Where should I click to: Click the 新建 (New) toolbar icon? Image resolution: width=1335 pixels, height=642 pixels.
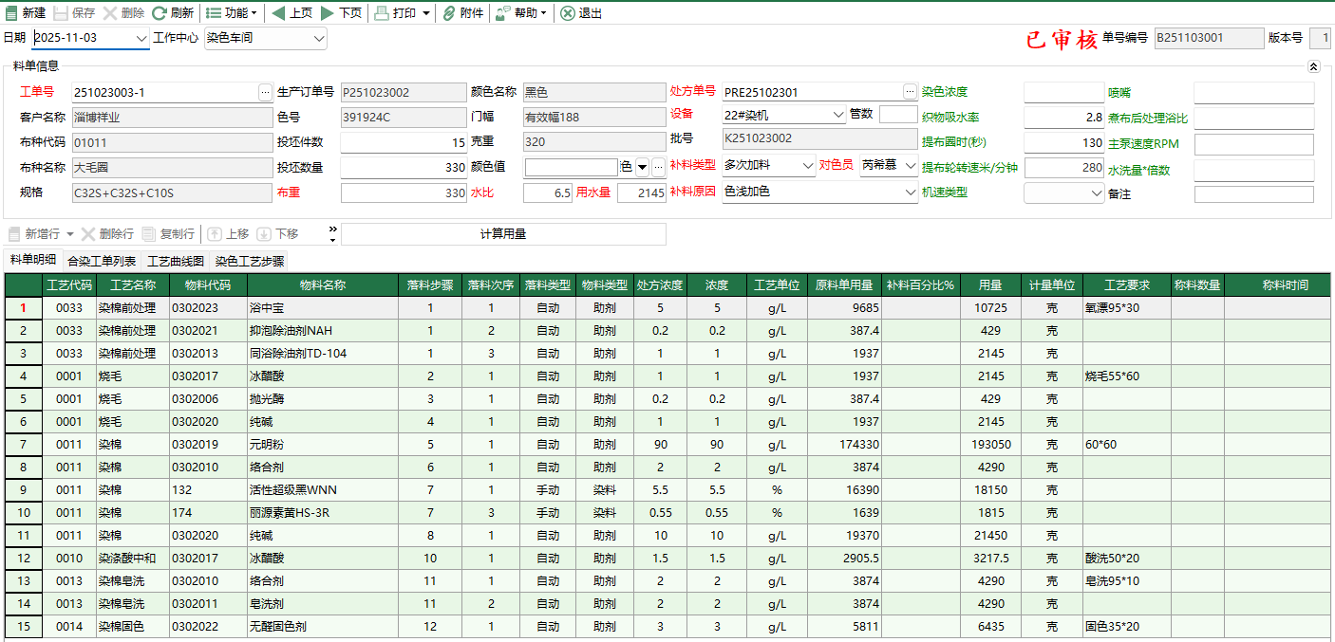(11, 13)
